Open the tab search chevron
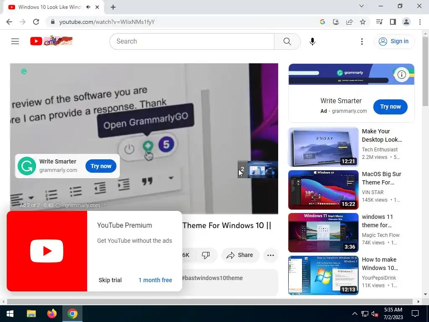This screenshot has width=429, height=322. 362,6
